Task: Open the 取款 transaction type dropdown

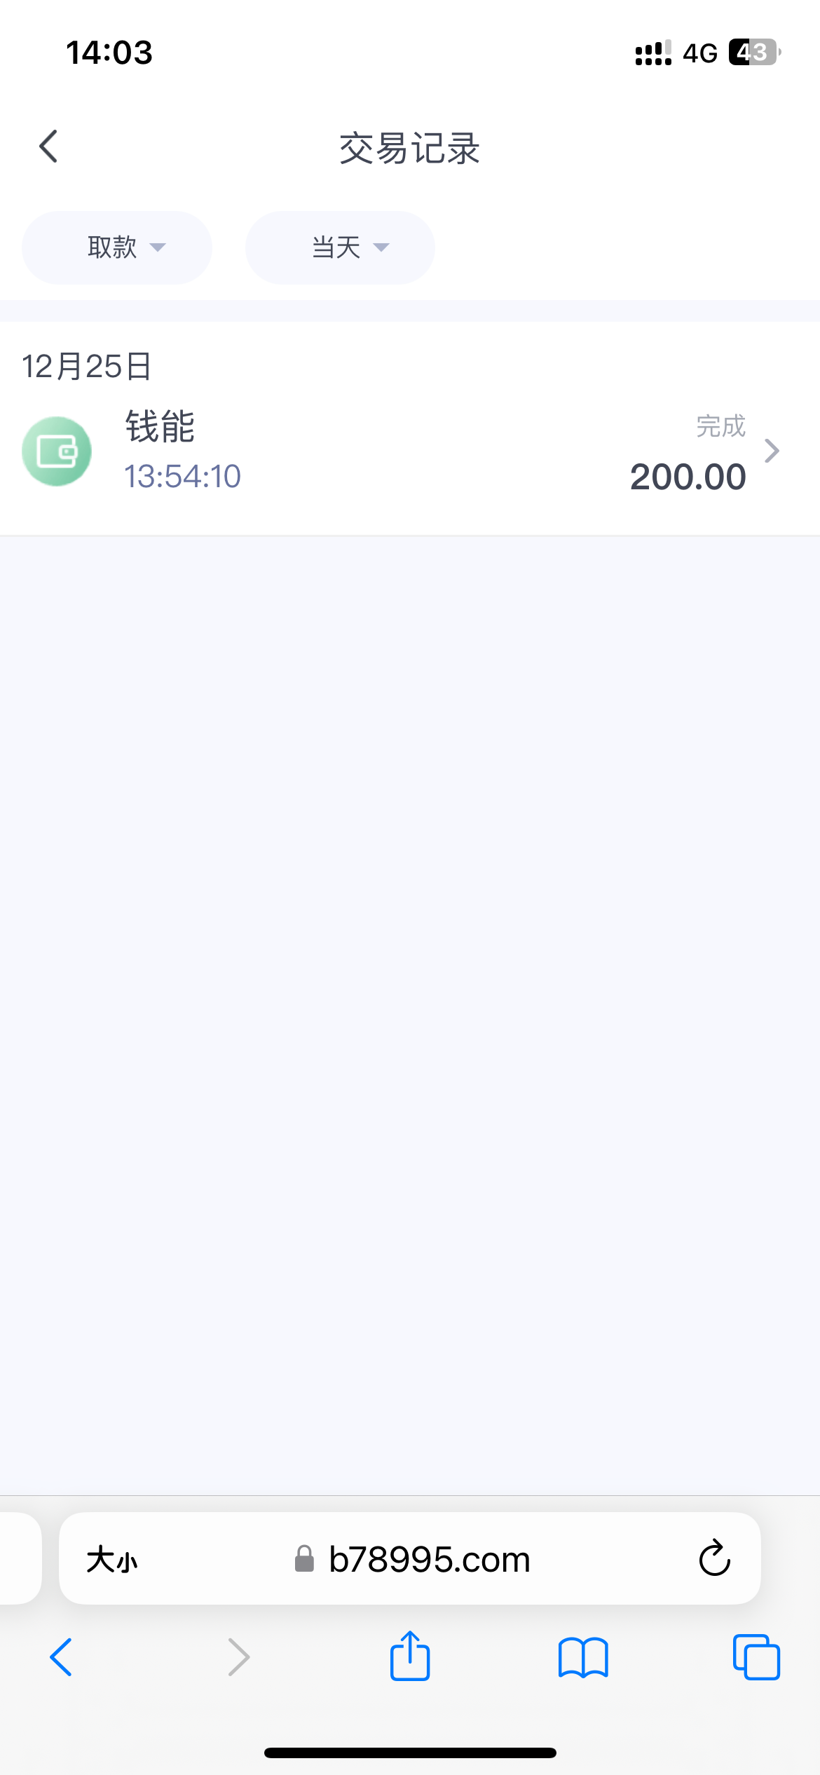Action: (117, 247)
